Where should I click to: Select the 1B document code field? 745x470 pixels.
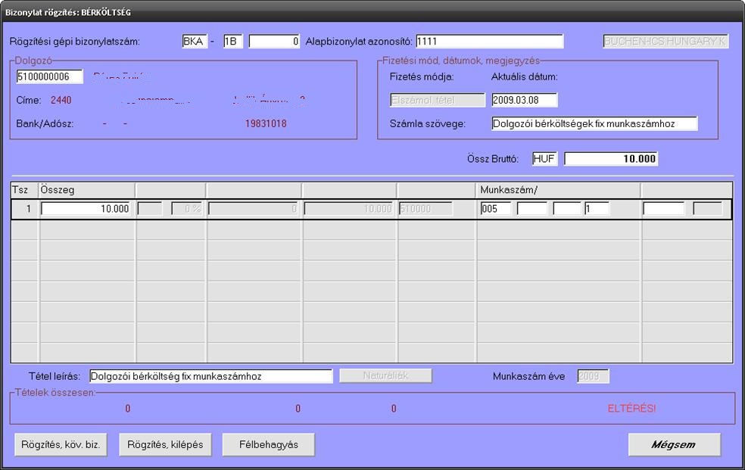(x=232, y=42)
